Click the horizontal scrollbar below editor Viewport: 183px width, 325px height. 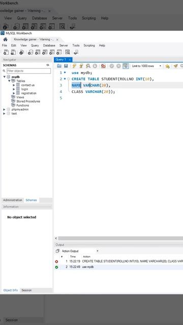(x=120, y=238)
